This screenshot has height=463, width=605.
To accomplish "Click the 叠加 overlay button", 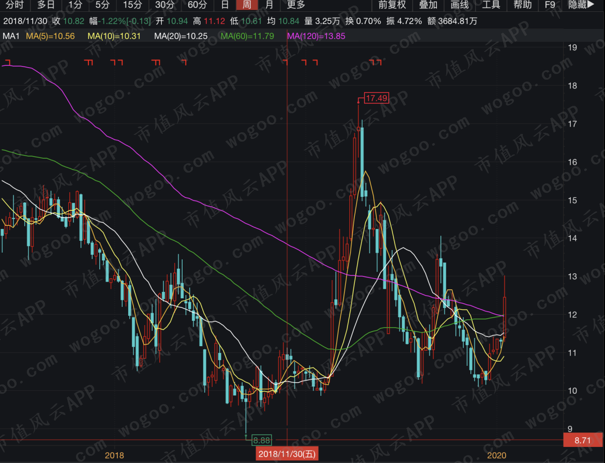I will click(428, 5).
